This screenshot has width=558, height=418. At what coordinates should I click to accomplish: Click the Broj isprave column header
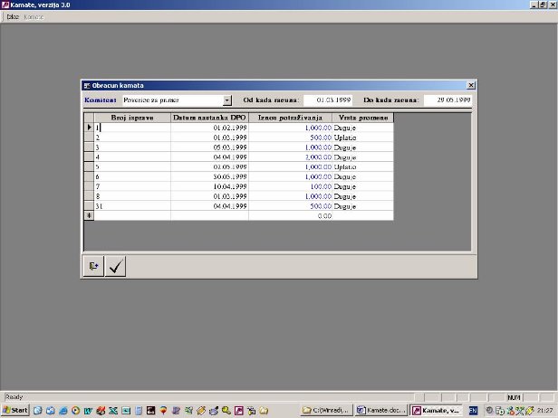click(x=132, y=118)
